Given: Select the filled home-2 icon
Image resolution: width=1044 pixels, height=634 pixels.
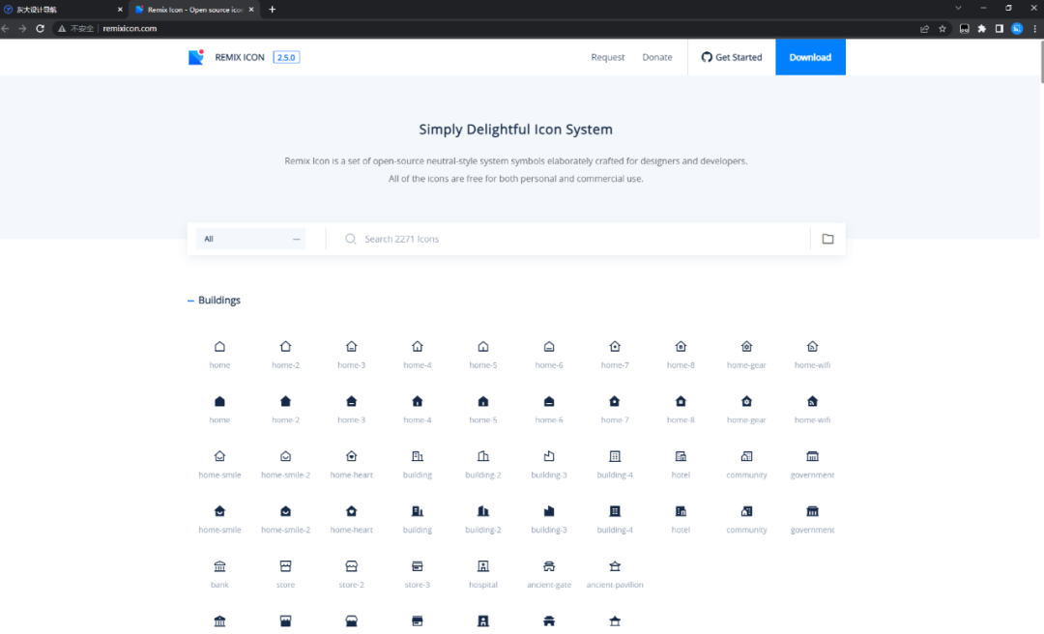Looking at the screenshot, I should (285, 402).
